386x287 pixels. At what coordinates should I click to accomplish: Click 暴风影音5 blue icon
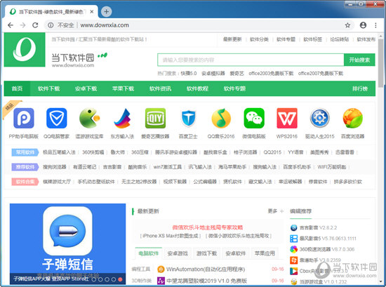(293, 239)
